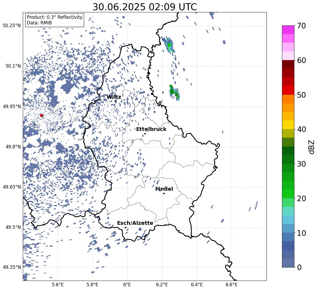This screenshot has height=290, width=318.
Task: Click longitude label 5.8°E
Action: coord(92,285)
